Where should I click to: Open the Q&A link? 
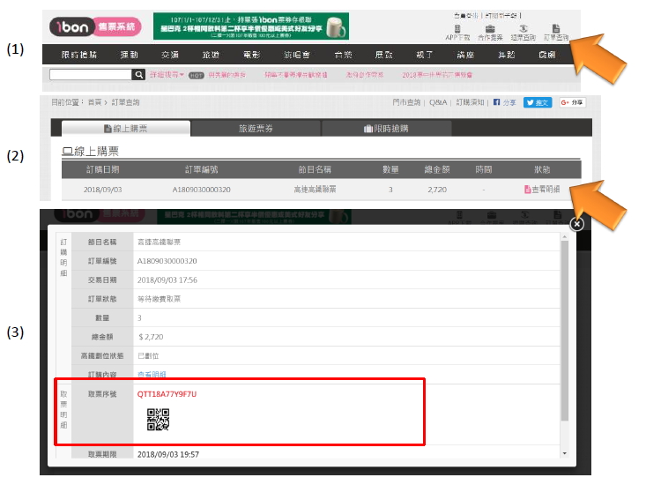[x=438, y=102]
